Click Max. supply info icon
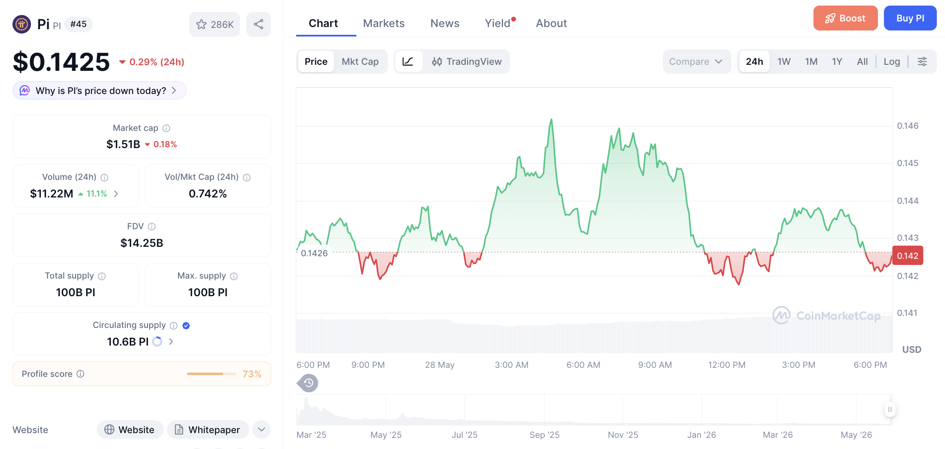The height and width of the screenshot is (449, 945). pos(234,276)
